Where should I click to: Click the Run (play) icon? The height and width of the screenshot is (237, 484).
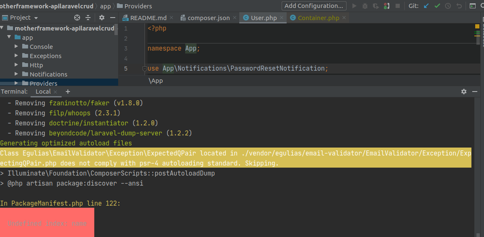pos(355,6)
